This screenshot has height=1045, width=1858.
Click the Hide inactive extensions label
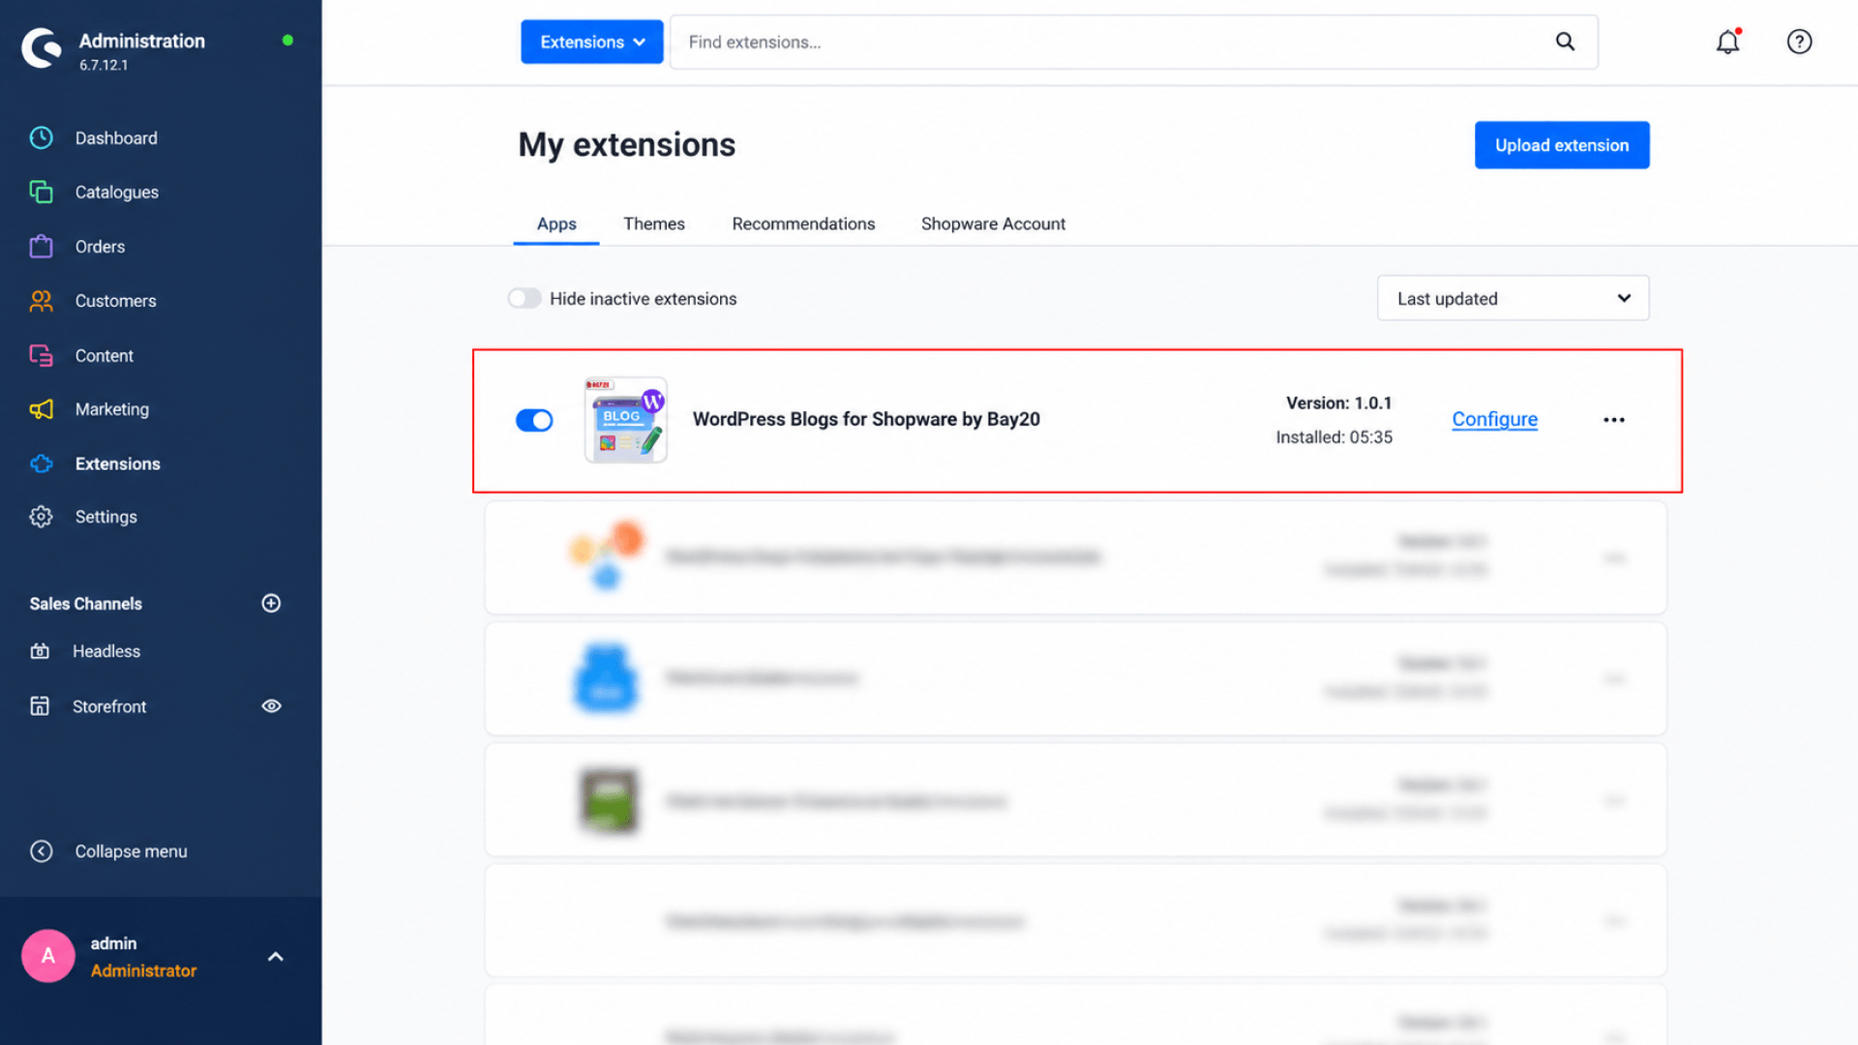[x=644, y=299]
